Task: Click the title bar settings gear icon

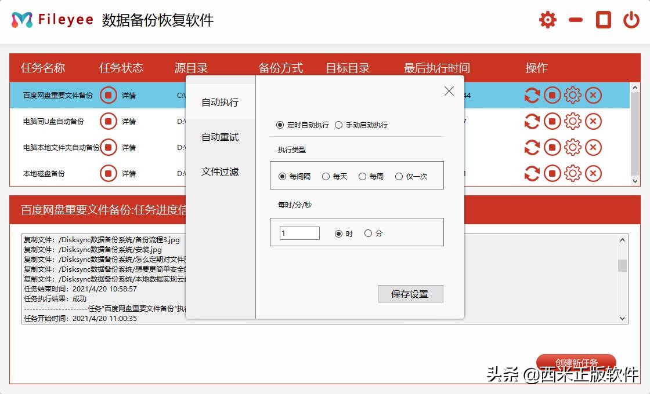Action: coord(547,19)
